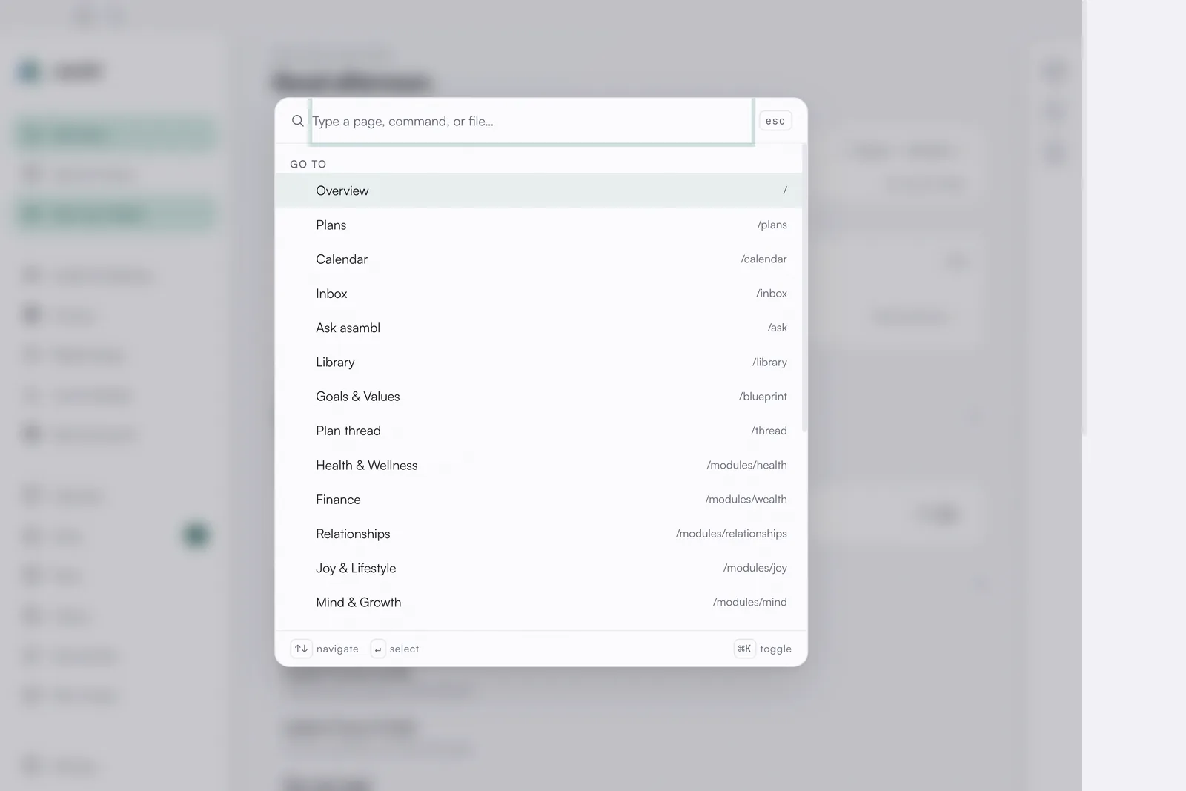This screenshot has width=1186, height=791.
Task: Click the 'select' footer label
Action: [404, 649]
